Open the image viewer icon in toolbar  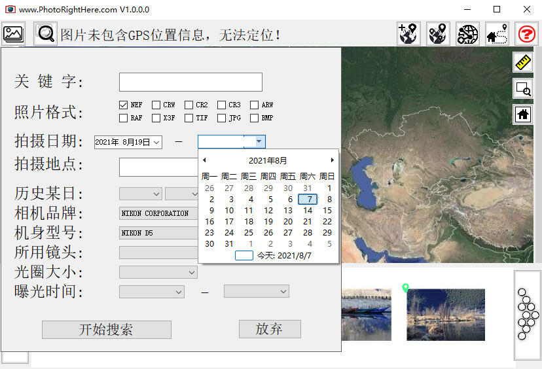click(x=13, y=33)
